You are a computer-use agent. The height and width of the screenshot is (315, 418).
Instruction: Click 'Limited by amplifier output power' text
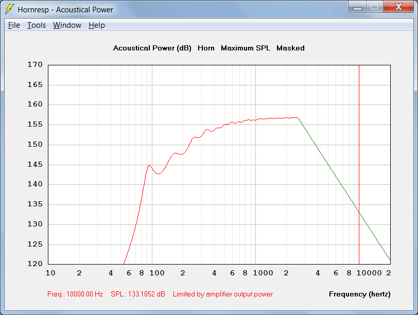click(x=223, y=294)
